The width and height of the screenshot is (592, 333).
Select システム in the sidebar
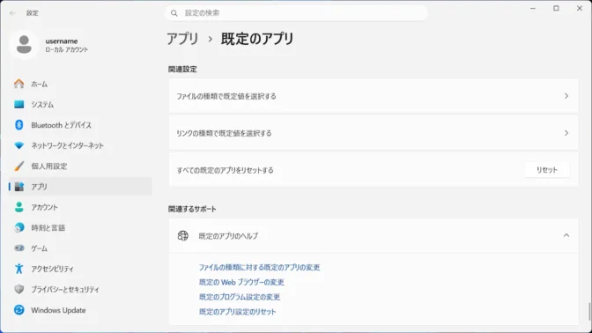coord(80,104)
